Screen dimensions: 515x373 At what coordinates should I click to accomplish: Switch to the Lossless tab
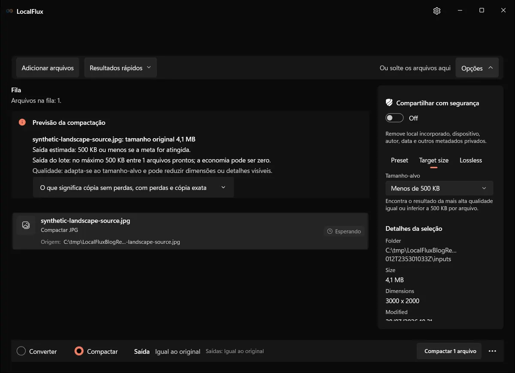[471, 160]
